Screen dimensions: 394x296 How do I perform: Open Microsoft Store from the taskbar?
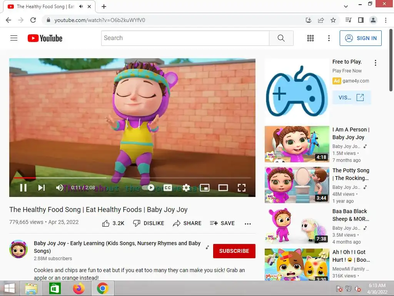[x=55, y=288]
